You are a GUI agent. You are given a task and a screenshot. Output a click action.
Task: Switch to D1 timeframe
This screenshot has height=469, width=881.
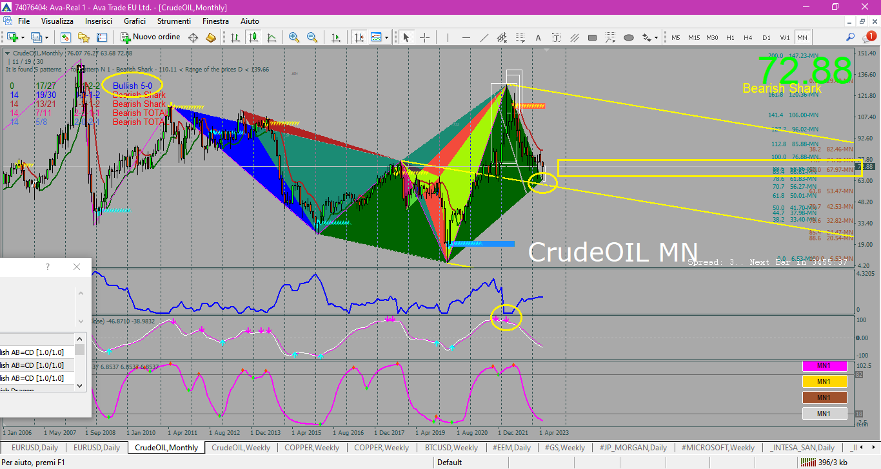(x=766, y=37)
